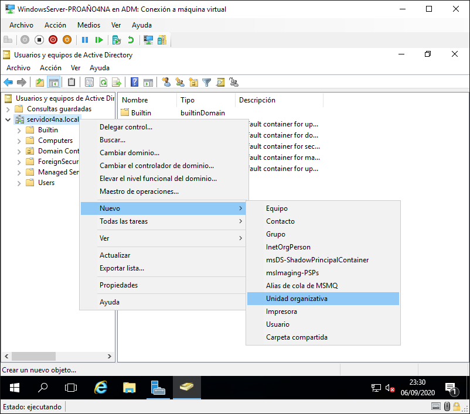Select Delegar control... in context menu
This screenshot has height=414, width=470.
point(163,127)
